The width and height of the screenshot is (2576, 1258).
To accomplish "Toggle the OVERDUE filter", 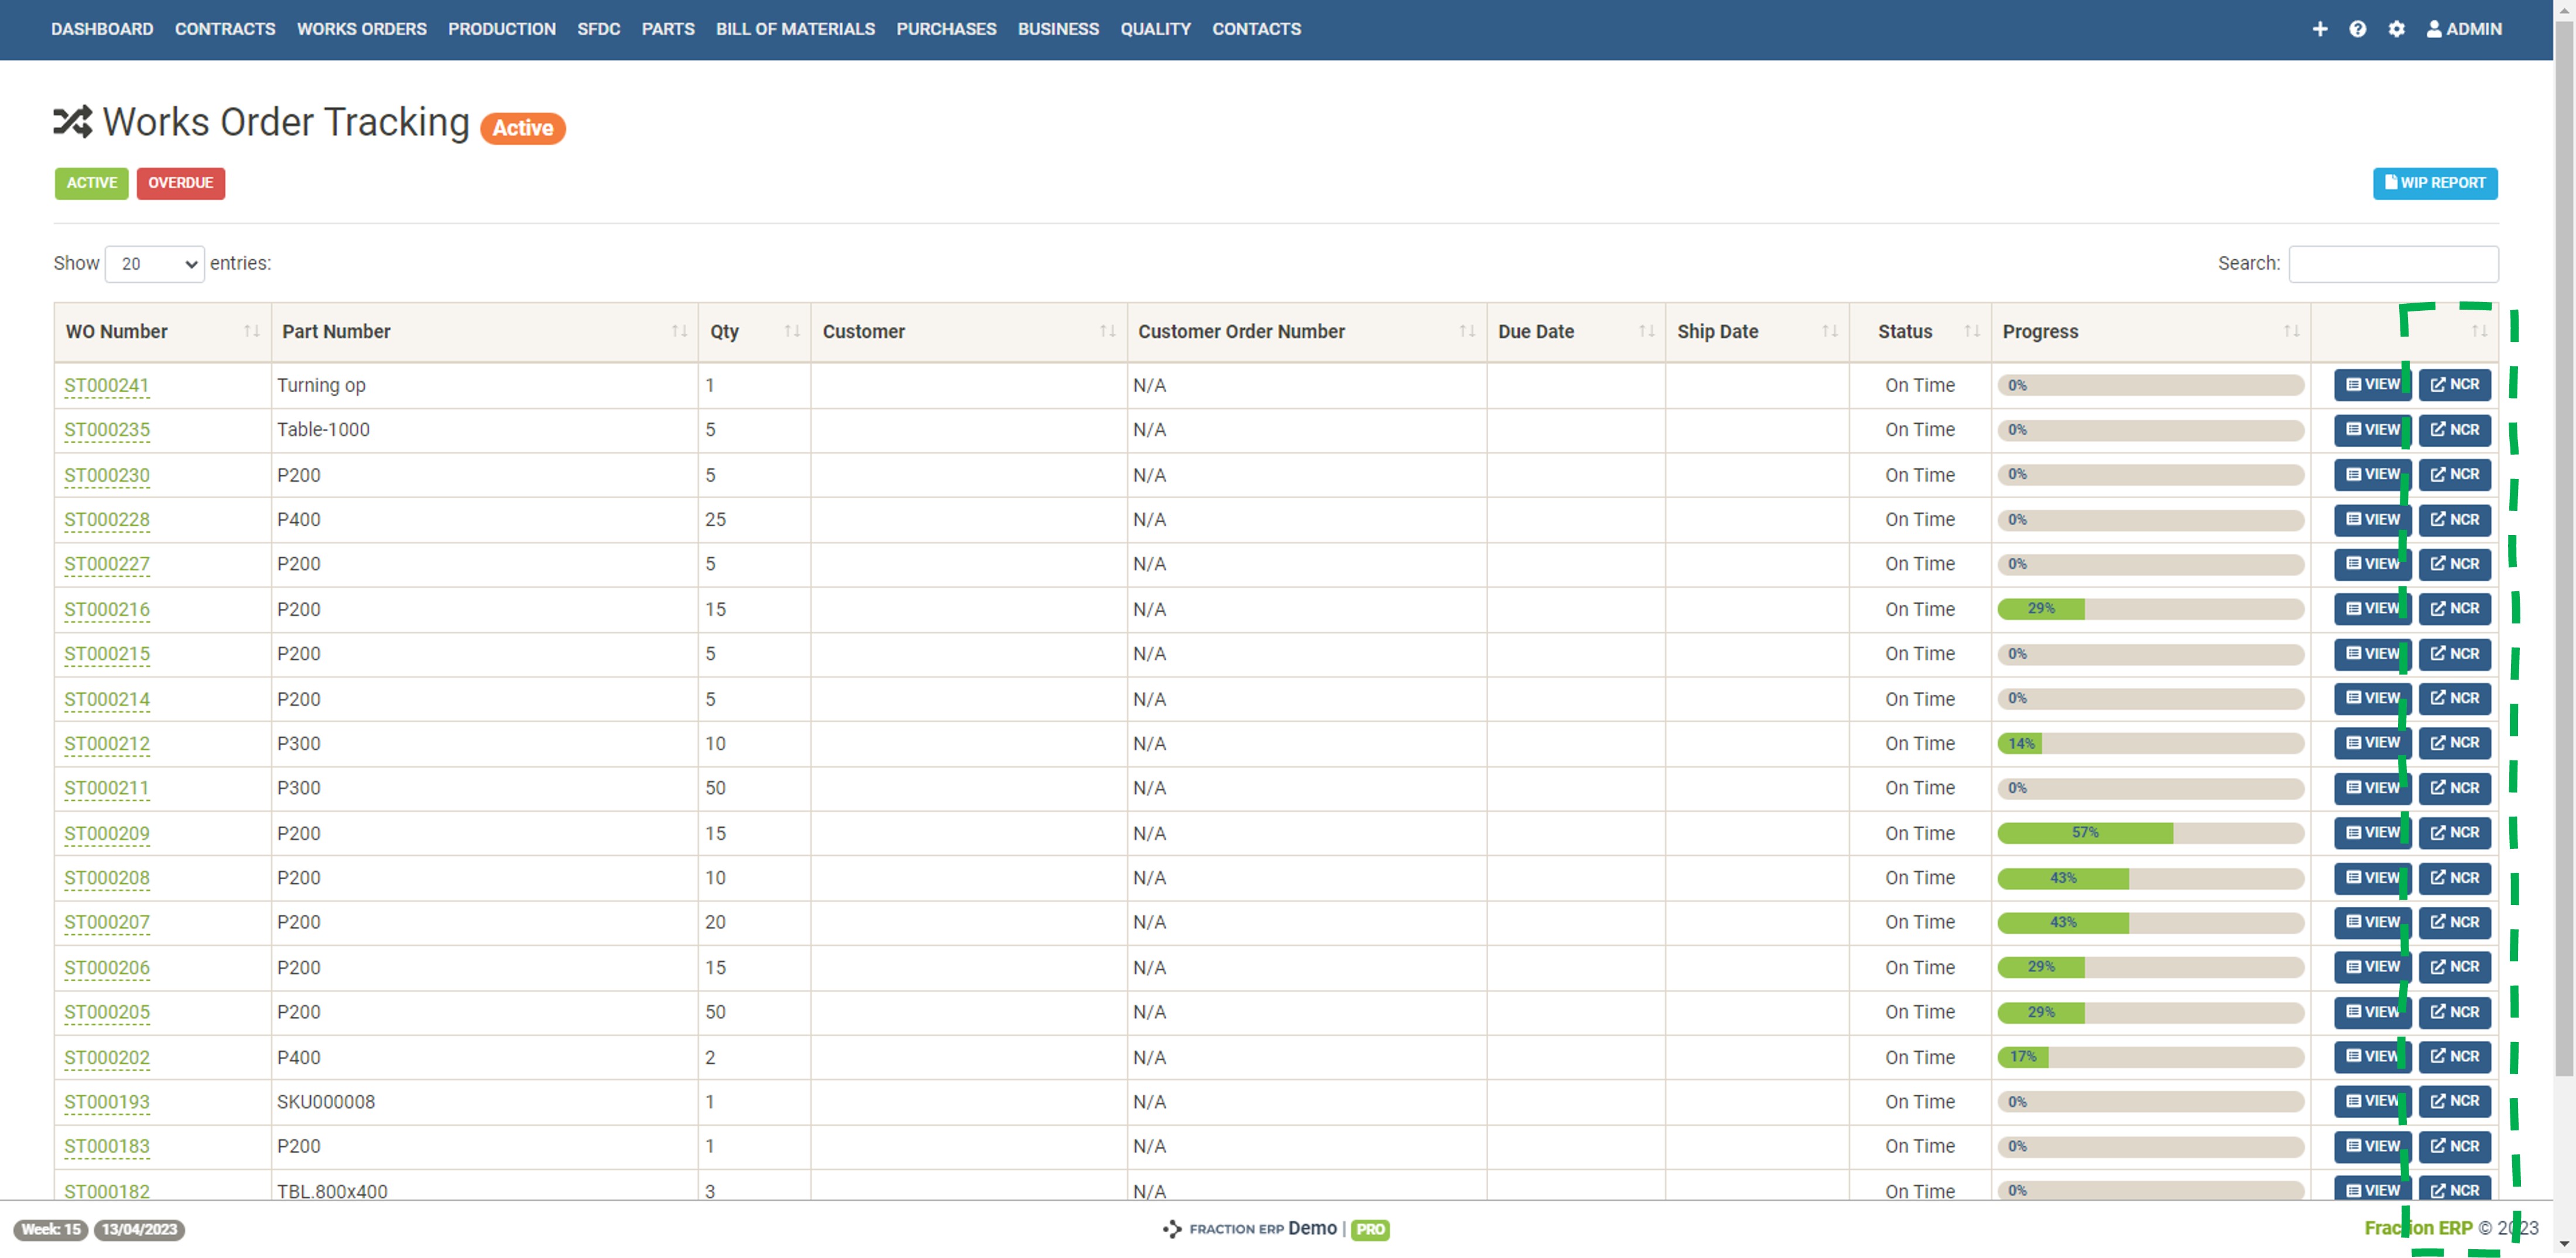I will (180, 183).
